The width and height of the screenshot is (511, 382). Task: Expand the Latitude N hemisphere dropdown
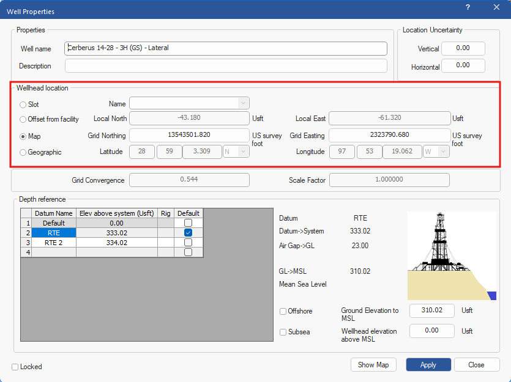[236, 152]
